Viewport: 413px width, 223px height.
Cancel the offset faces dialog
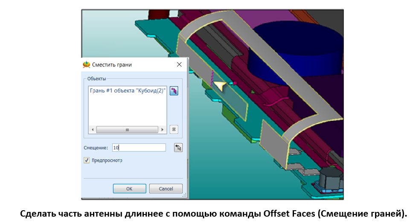pyautogui.click(x=166, y=189)
